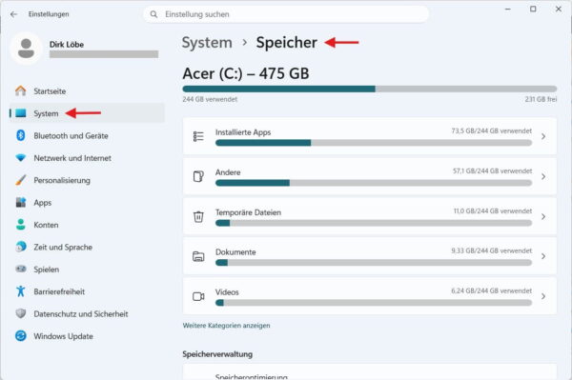
Task: Click 73,5 GB/244 GB verwendet value
Action: (x=491, y=130)
